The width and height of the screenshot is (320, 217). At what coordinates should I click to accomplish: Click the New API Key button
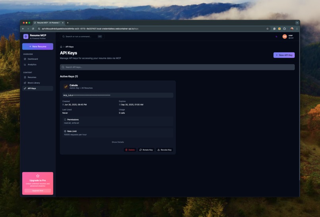pyautogui.click(x=284, y=55)
